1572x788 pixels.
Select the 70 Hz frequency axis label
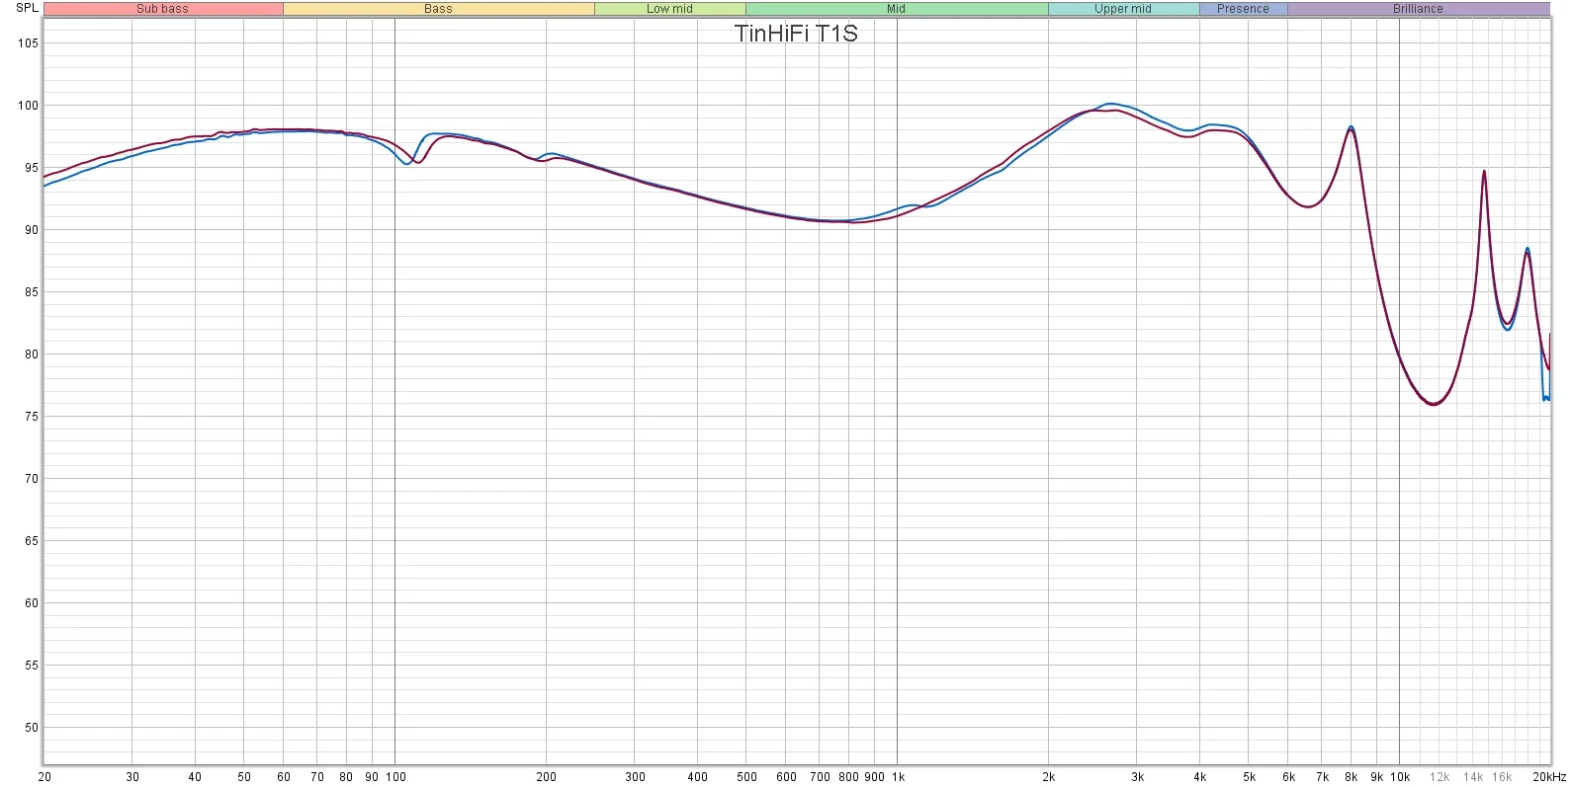(317, 777)
